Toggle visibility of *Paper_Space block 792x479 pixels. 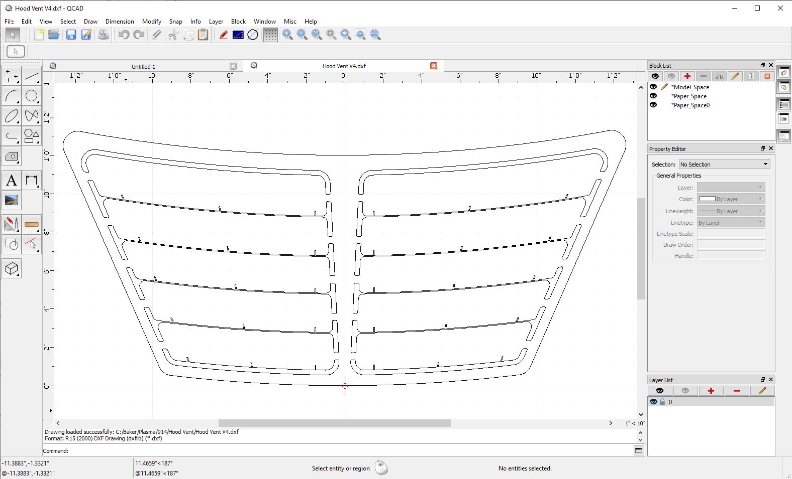[x=653, y=96]
